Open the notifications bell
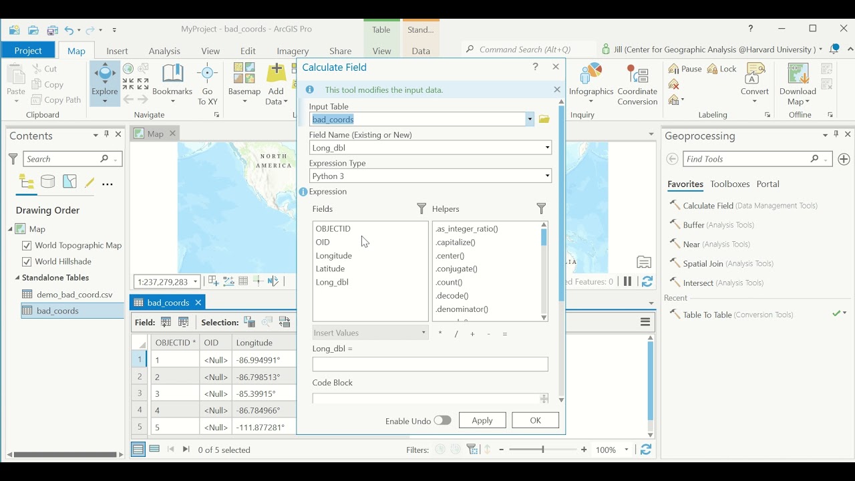The height and width of the screenshot is (481, 855). [834, 49]
